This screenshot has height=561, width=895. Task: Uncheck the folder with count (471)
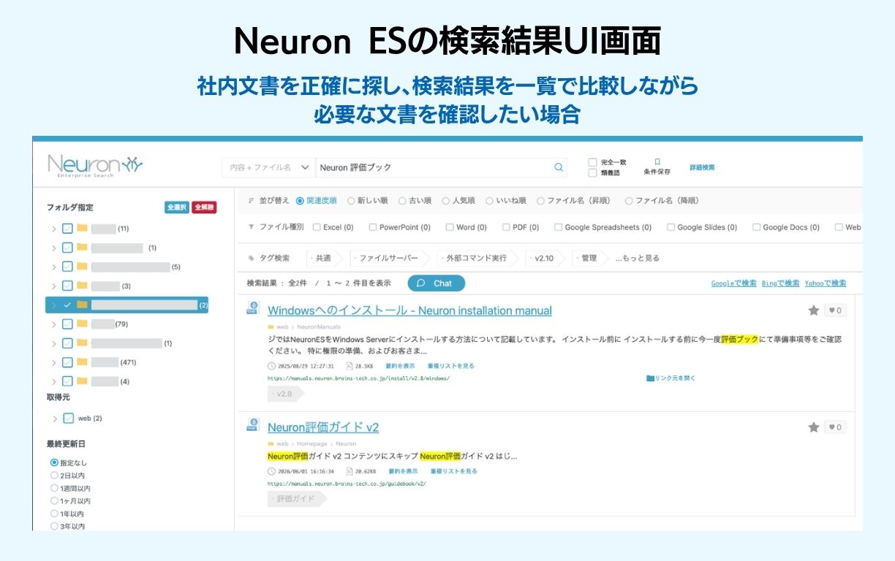(x=67, y=362)
